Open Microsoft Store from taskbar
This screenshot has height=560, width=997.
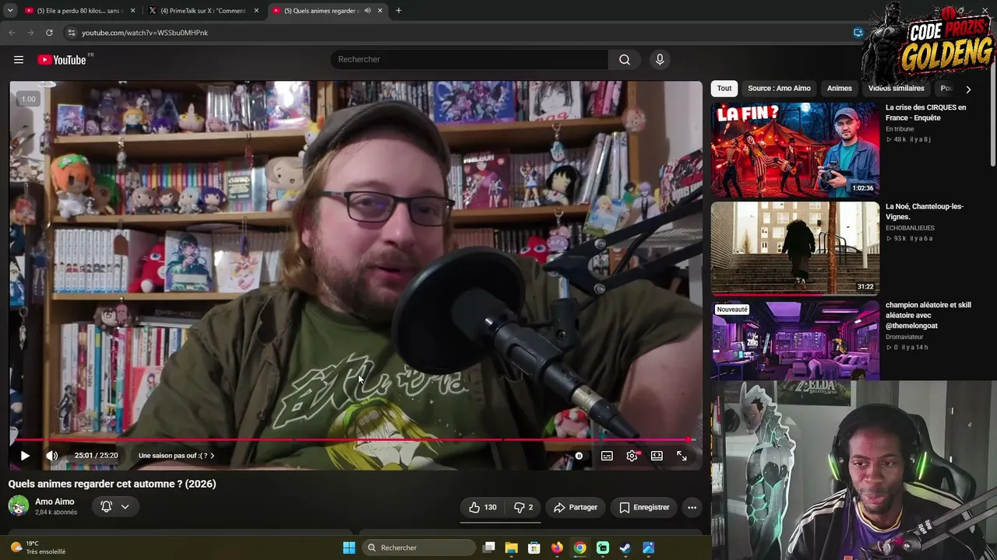534,548
